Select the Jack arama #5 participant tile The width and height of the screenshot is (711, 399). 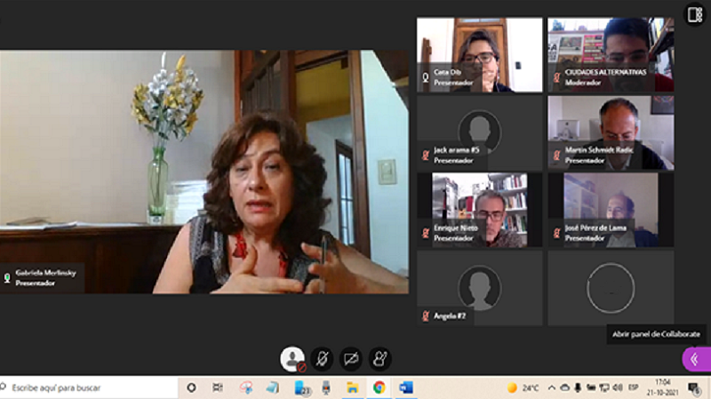pyautogui.click(x=479, y=132)
